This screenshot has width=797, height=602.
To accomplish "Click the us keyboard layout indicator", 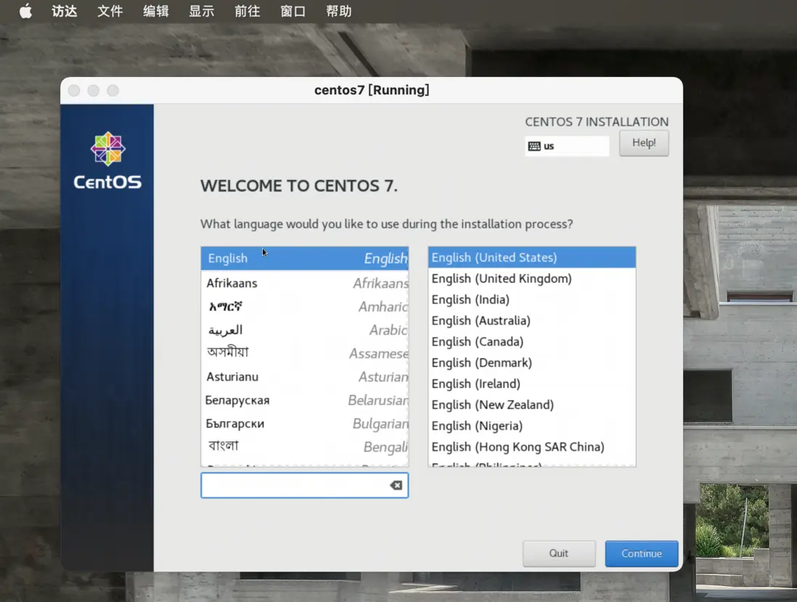I will [x=567, y=147].
